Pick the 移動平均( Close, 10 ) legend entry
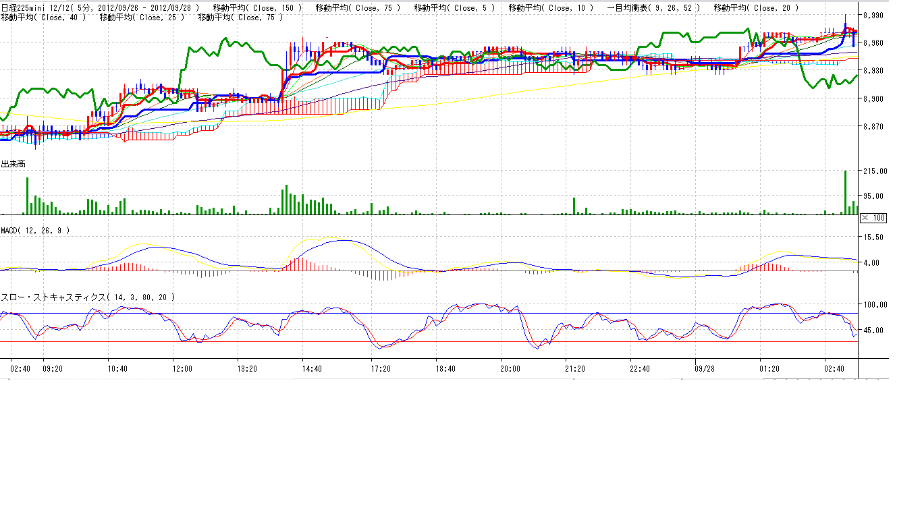This screenshot has height=518, width=922. (551, 8)
